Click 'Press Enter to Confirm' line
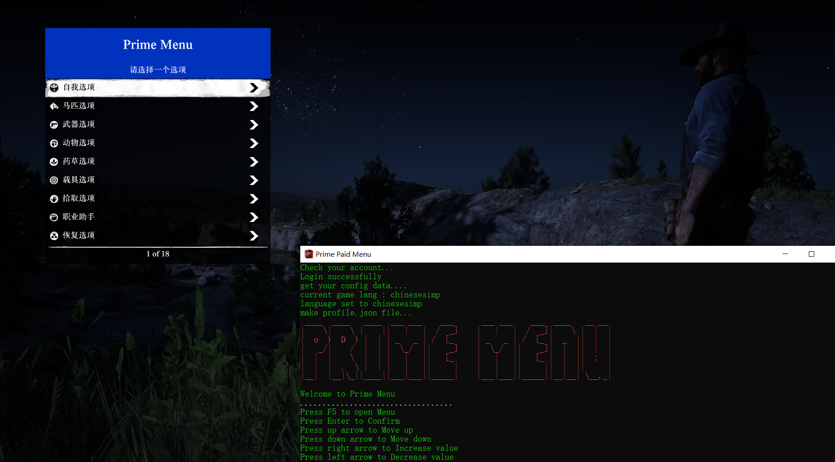 pyautogui.click(x=350, y=421)
